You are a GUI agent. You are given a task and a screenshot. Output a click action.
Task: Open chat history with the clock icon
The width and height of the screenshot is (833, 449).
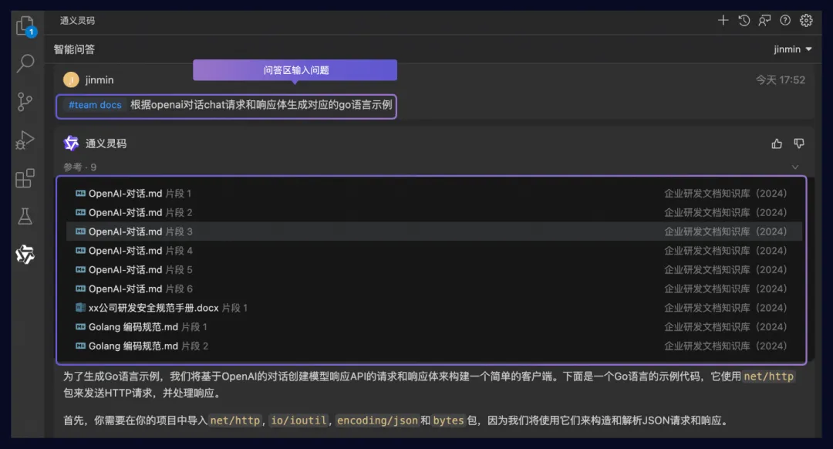click(x=743, y=20)
